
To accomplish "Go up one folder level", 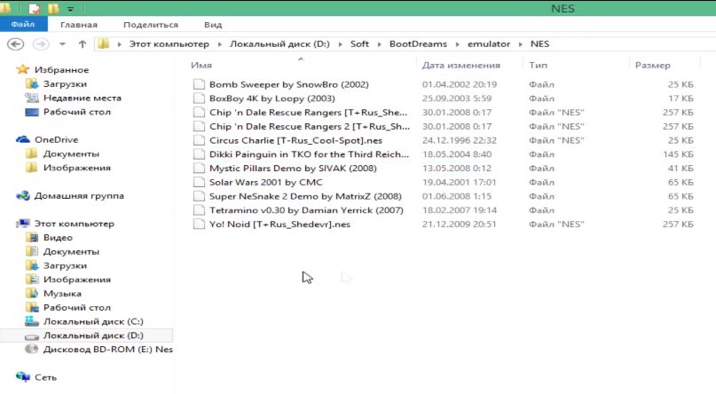I will pyautogui.click(x=83, y=43).
